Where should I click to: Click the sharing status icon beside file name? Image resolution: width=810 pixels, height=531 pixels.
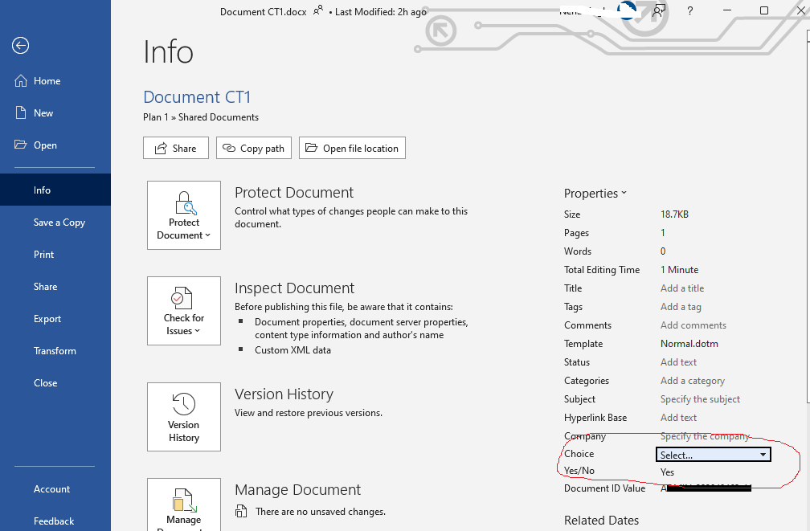click(318, 10)
